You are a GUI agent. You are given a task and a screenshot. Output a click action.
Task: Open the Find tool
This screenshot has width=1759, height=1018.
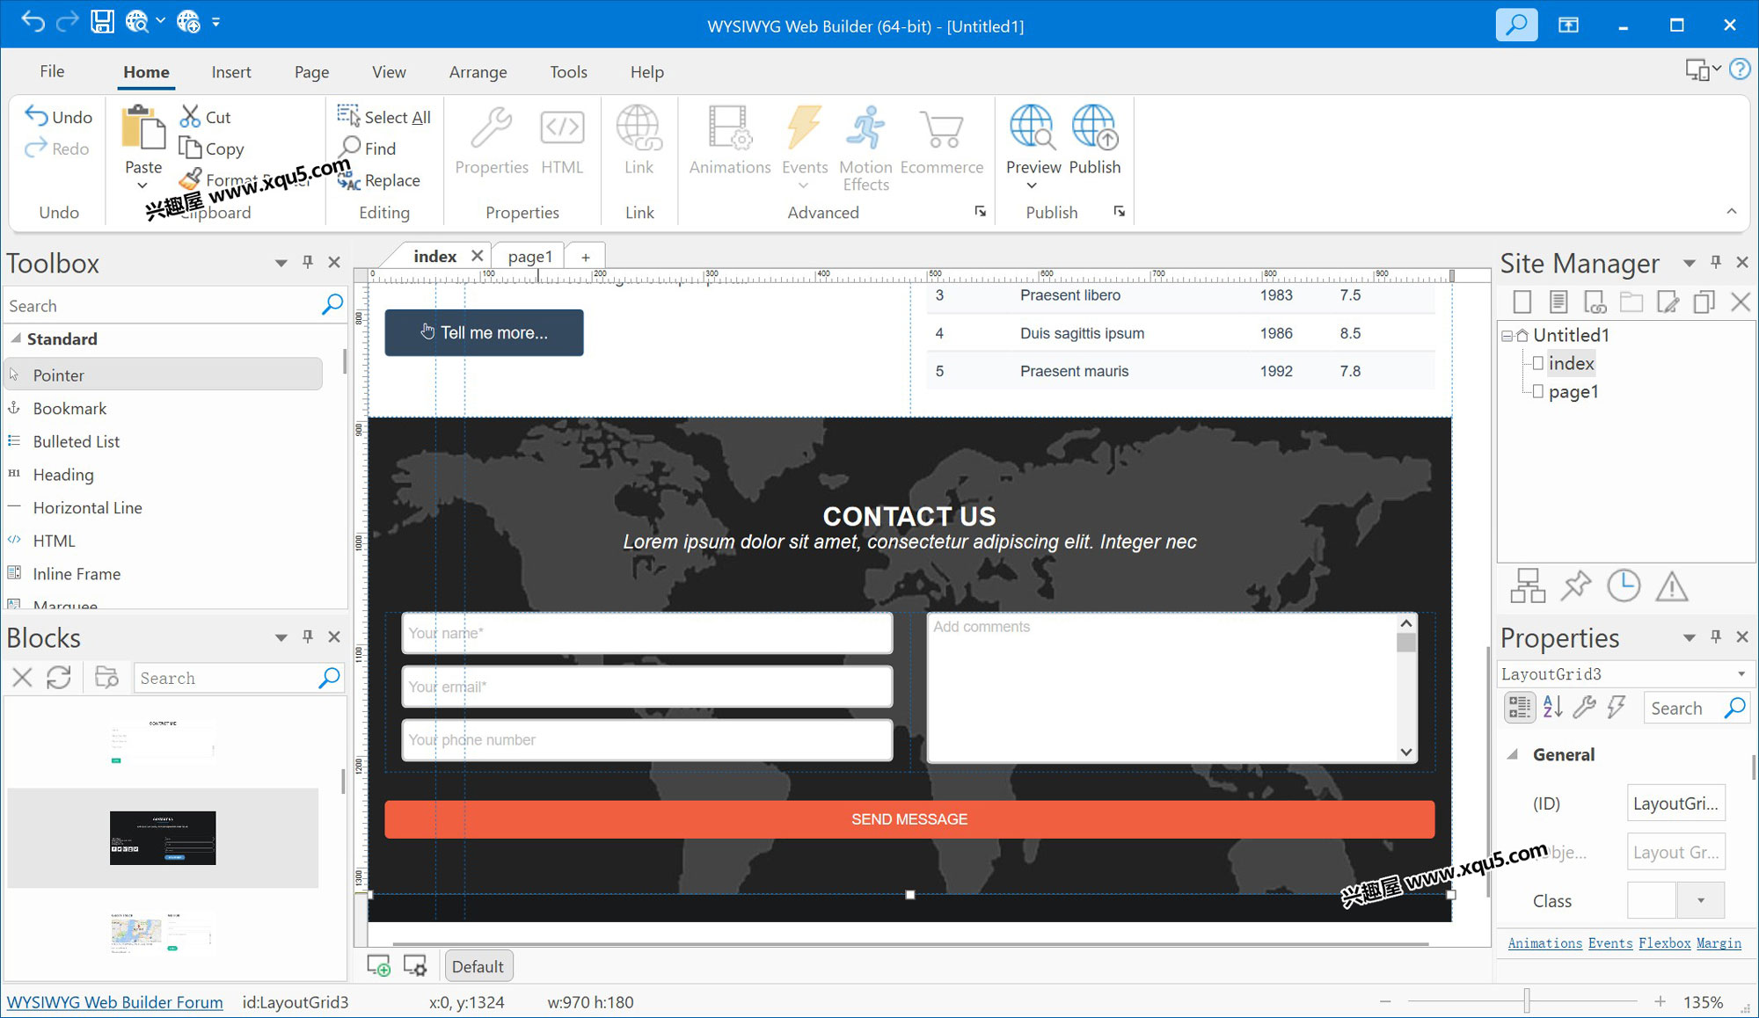click(x=369, y=148)
